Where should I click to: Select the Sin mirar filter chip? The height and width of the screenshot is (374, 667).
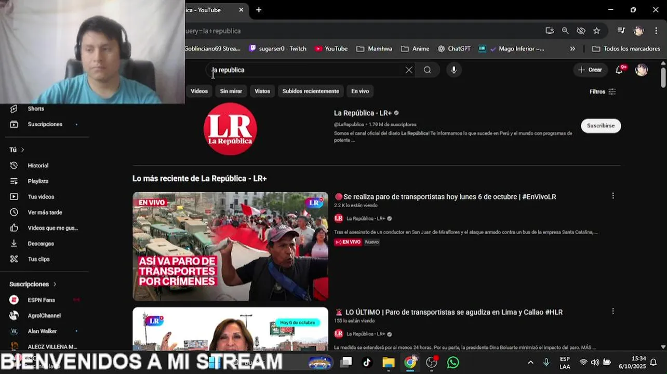pyautogui.click(x=231, y=91)
